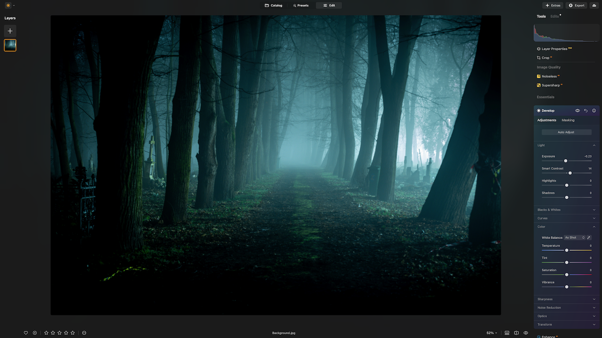Image resolution: width=602 pixels, height=338 pixels.
Task: Click the reject photo icon
Action: tap(35, 333)
